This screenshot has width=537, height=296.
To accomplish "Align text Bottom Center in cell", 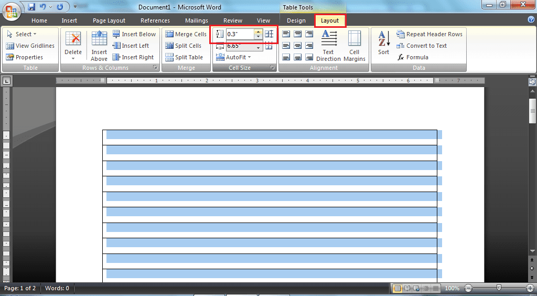I will (298, 57).
